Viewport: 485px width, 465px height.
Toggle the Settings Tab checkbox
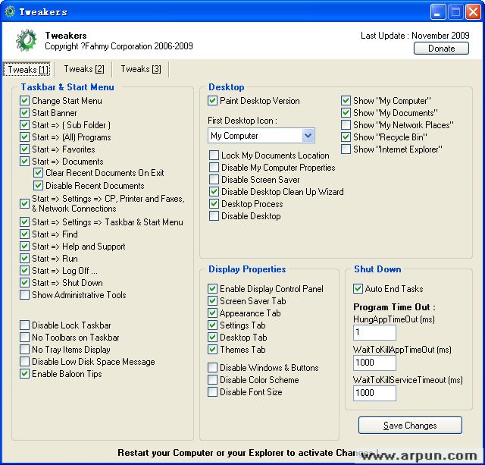coord(212,325)
